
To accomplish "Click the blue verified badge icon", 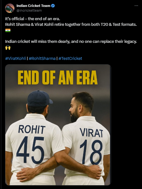I will (53, 6).
